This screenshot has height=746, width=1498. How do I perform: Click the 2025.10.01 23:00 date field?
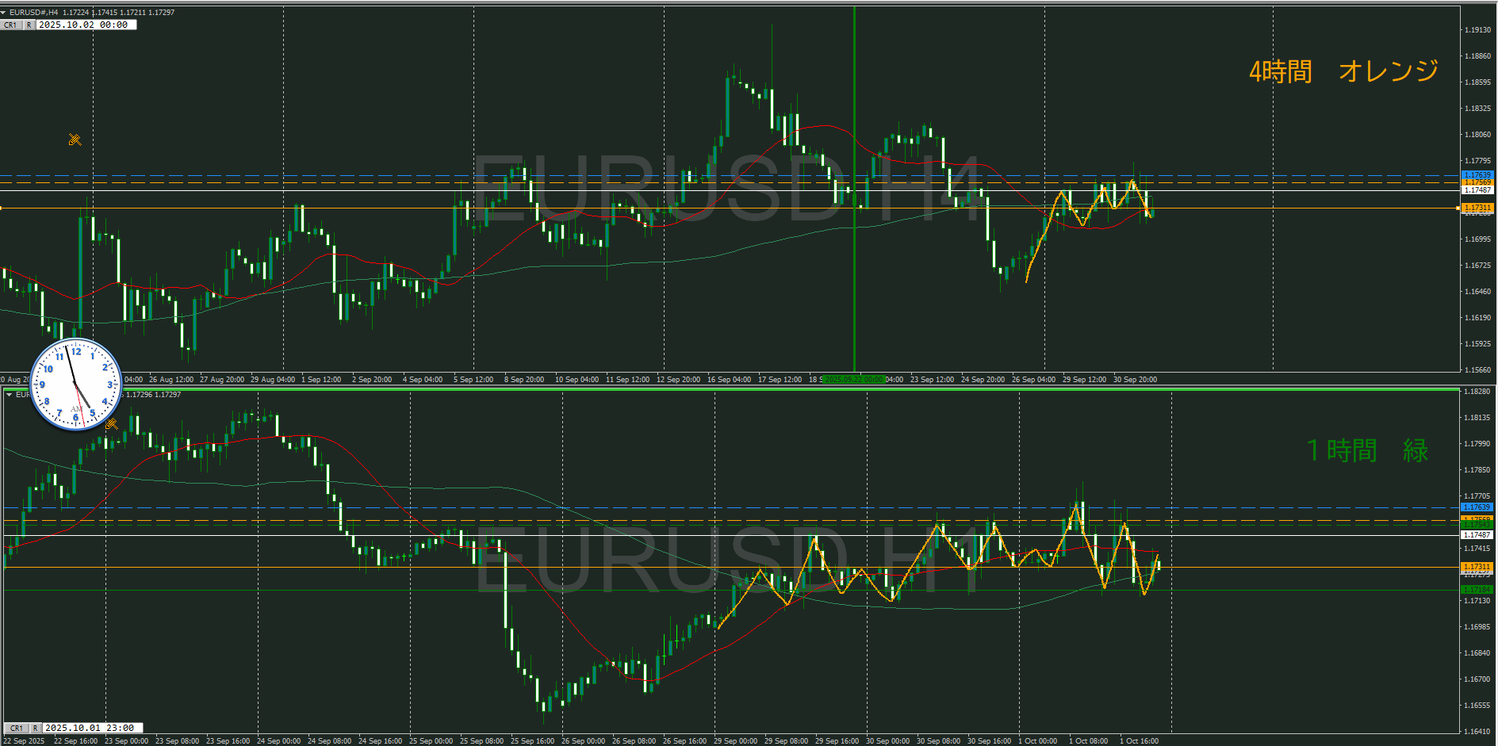[x=90, y=728]
